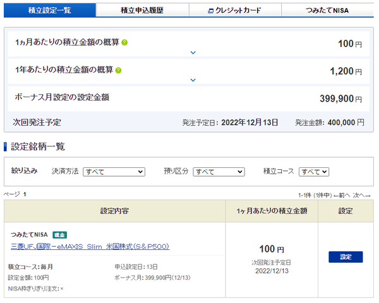The width and height of the screenshot is (379, 303).
Task: Open the 決済方法 filter dropdown
Action: pyautogui.click(x=114, y=172)
